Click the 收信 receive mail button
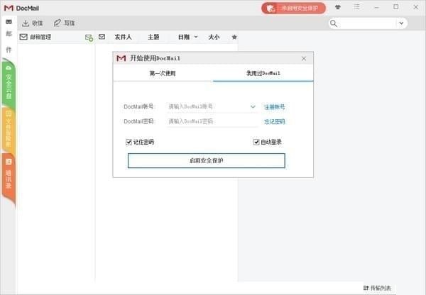The height and width of the screenshot is (295, 426). pos(33,23)
